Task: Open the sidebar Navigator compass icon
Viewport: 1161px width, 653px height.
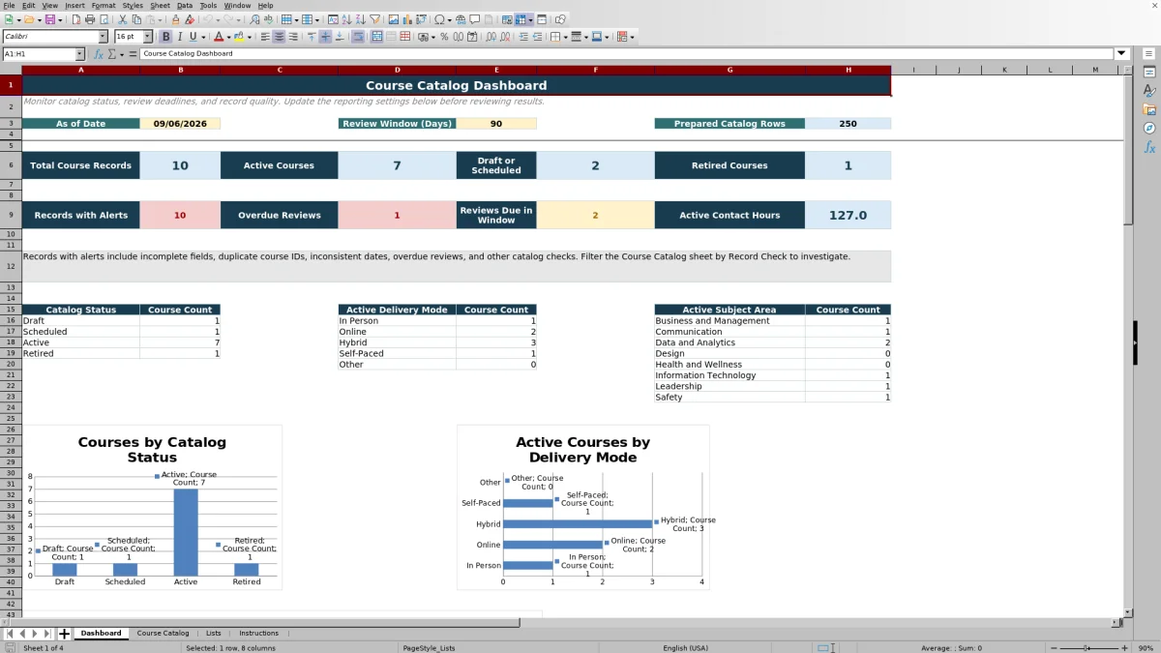Action: pos(1149,128)
